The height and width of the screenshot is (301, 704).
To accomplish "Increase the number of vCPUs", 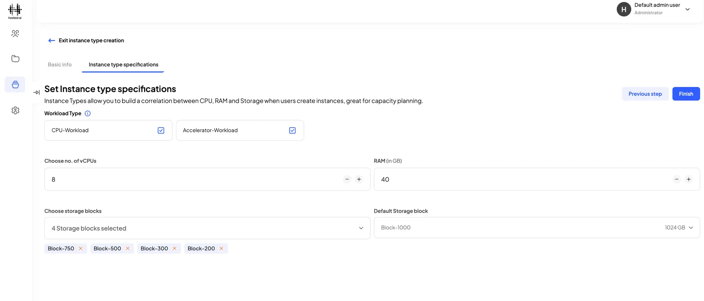I will click(359, 179).
